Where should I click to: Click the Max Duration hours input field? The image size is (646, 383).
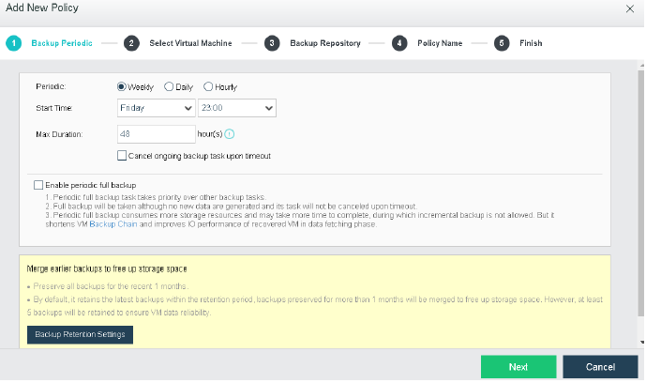click(156, 134)
